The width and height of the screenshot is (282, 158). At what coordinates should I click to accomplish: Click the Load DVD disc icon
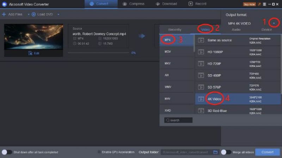34,14
